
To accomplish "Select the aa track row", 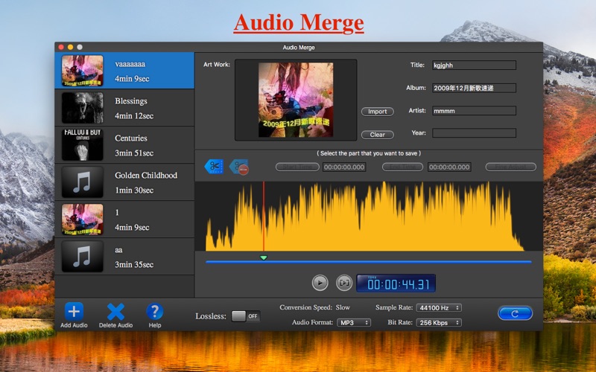I will [124, 257].
